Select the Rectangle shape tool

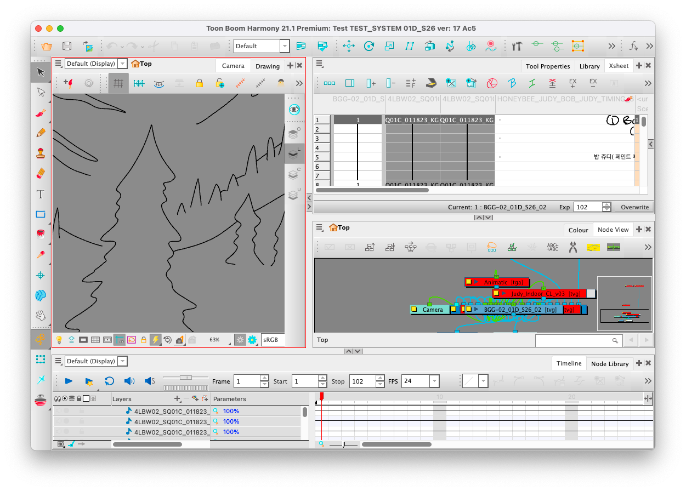41,214
